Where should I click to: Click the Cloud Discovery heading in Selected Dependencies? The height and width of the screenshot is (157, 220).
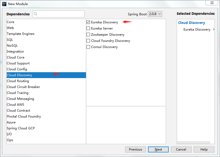192,23
